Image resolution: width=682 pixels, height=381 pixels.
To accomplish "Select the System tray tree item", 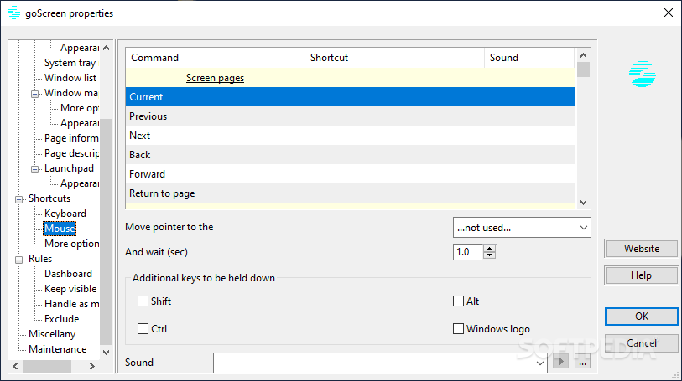I will 70,63.
